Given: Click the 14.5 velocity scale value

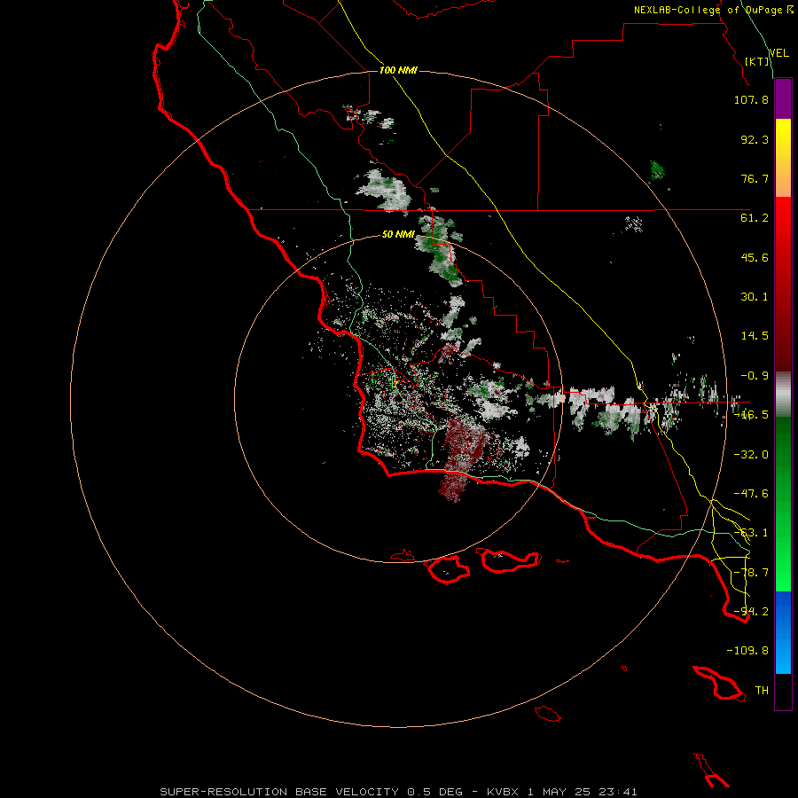Looking at the screenshot, I should click(755, 336).
